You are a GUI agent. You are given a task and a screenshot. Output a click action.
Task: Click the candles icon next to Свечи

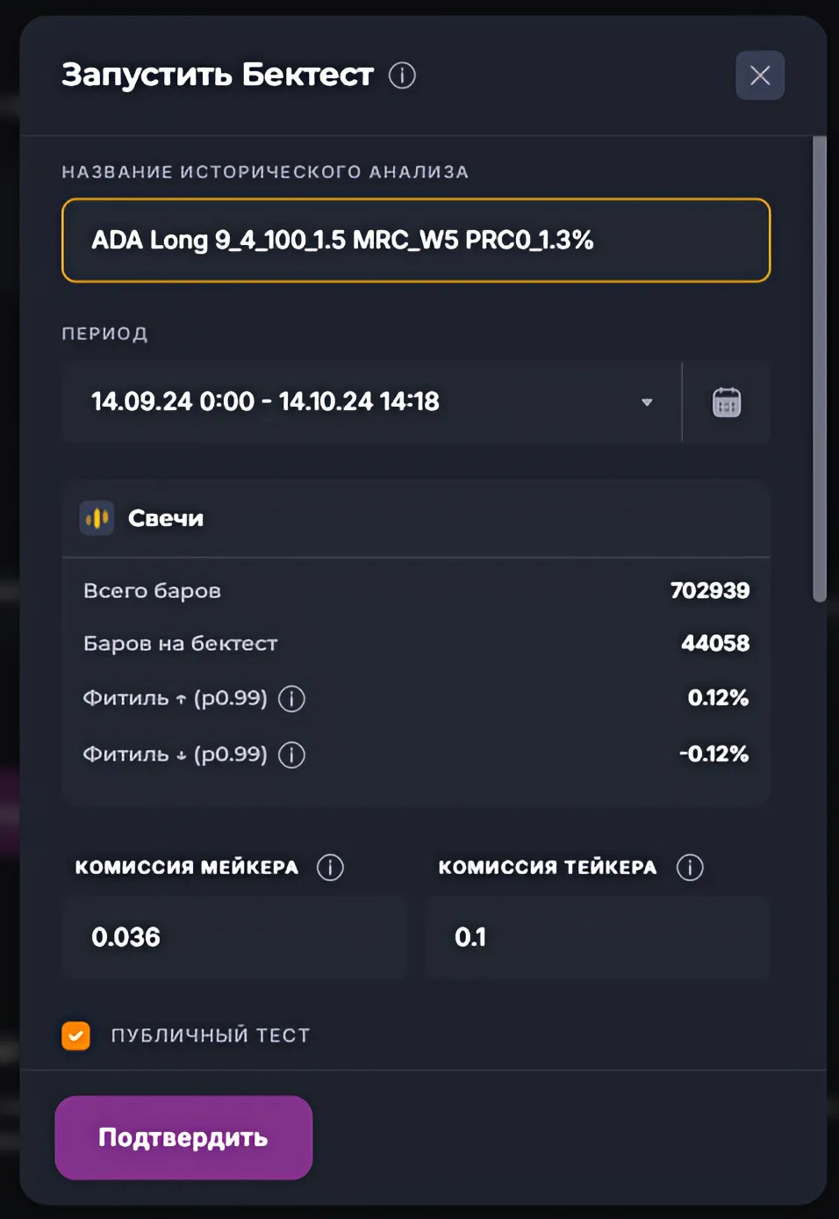point(97,517)
